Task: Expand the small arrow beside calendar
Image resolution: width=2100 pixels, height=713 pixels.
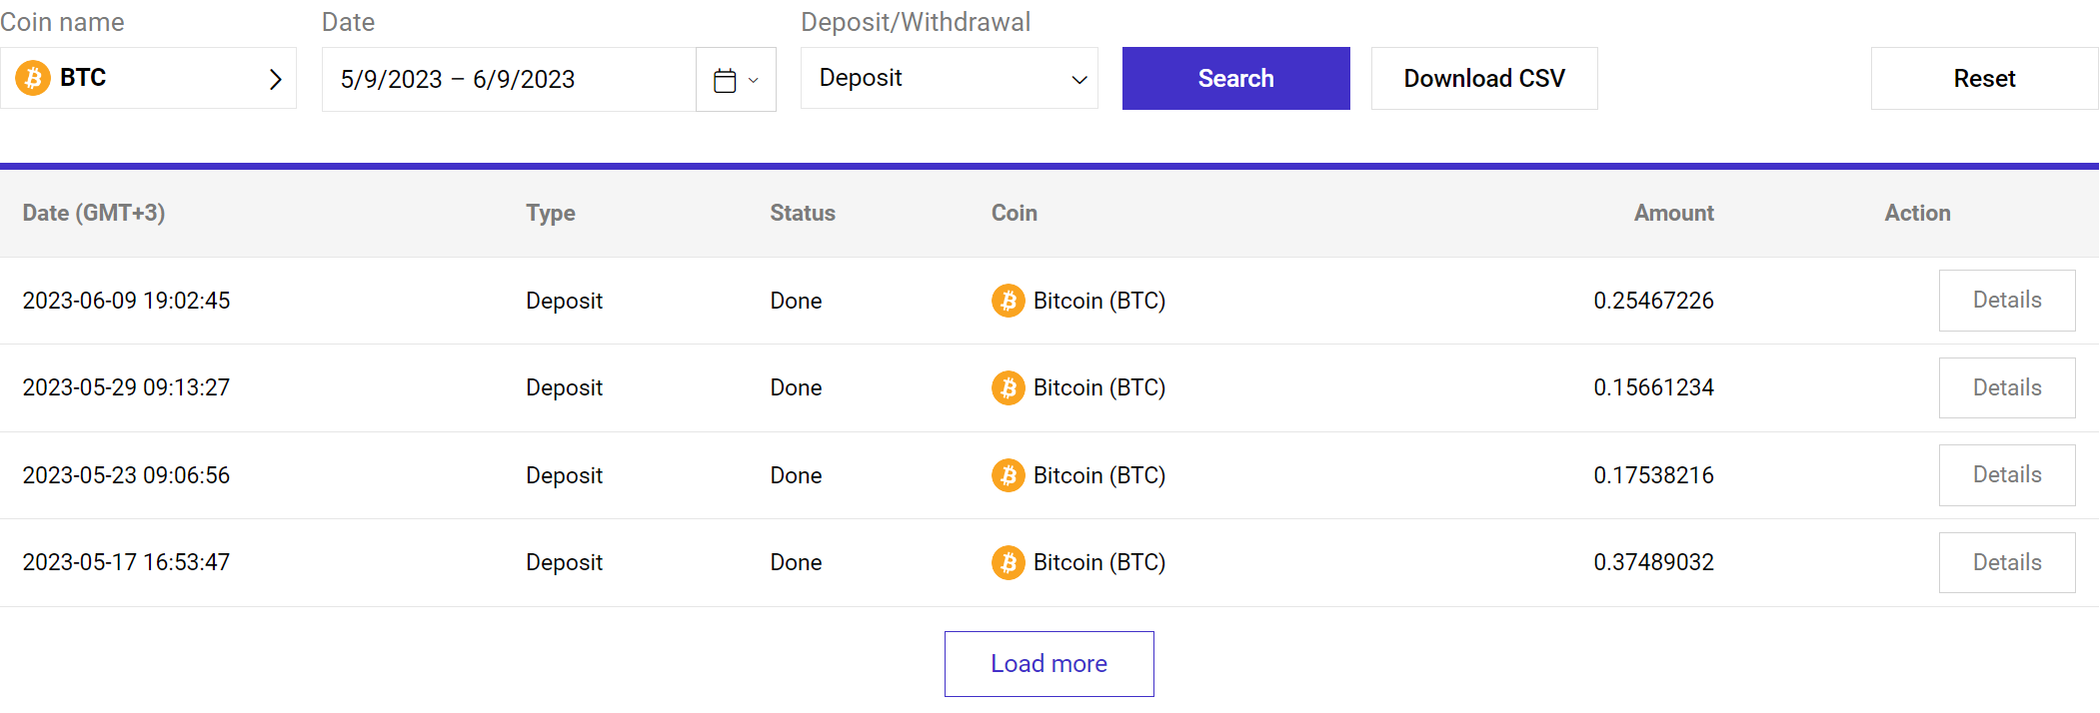Action: 754,80
